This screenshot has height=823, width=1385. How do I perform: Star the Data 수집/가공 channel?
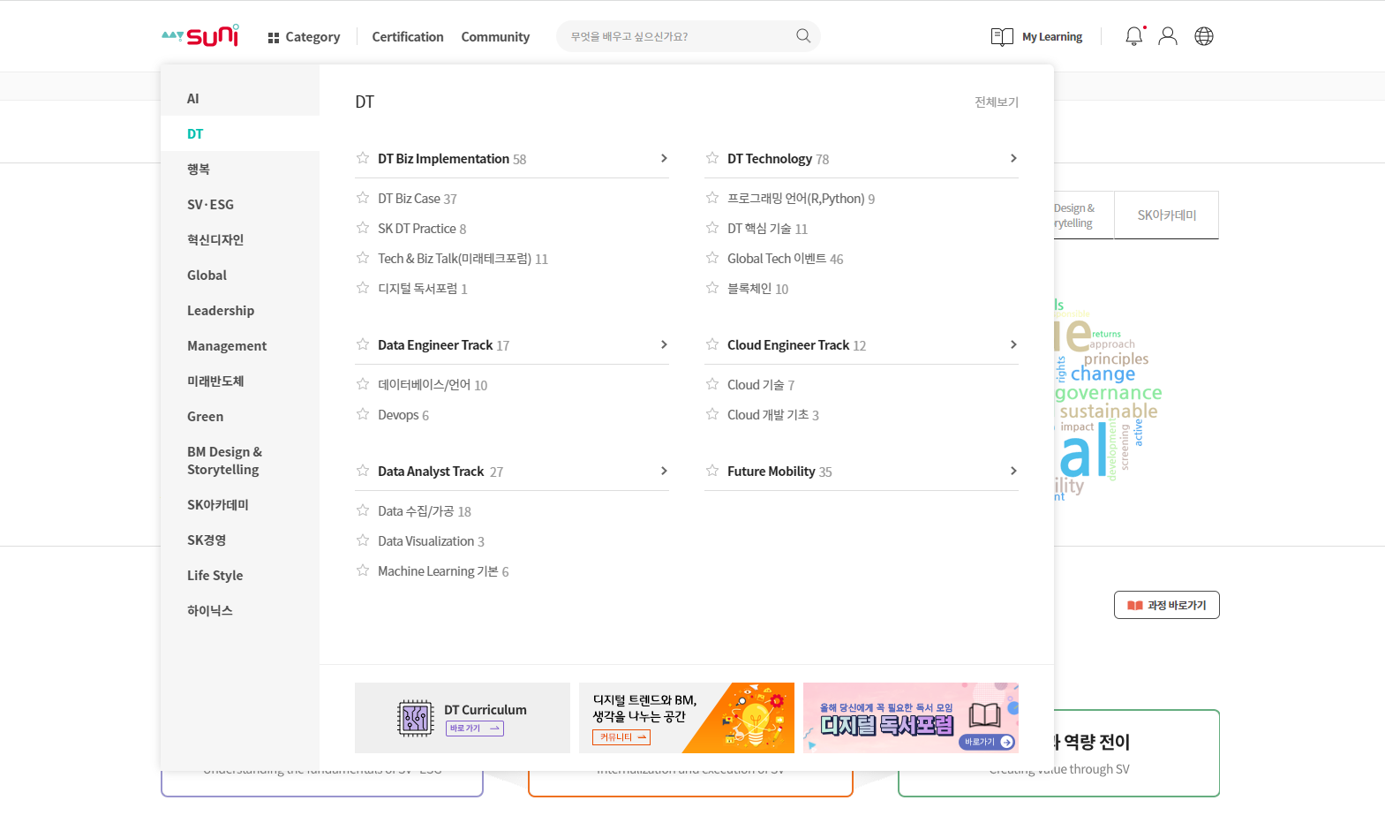[x=363, y=510]
